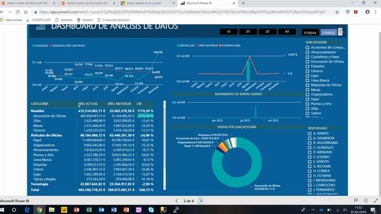Filter by quarter 3T button
Screen dimensions: 381x214
pyautogui.click(x=267, y=32)
